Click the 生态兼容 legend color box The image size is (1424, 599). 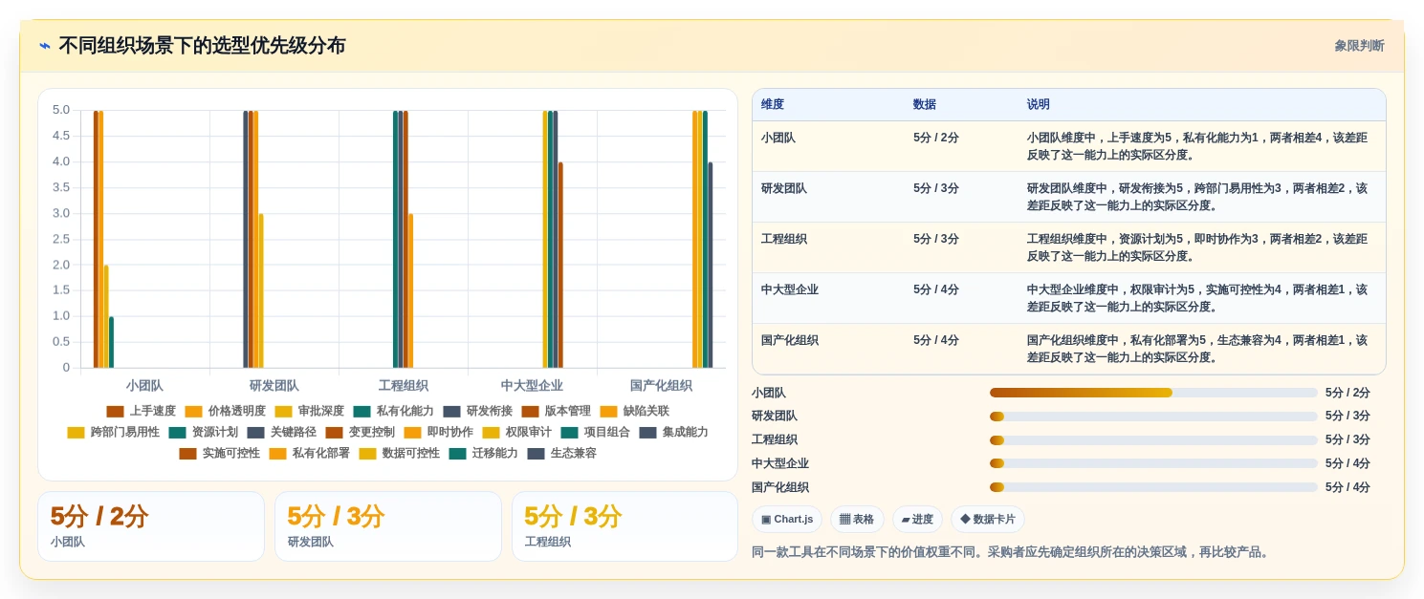[536, 453]
